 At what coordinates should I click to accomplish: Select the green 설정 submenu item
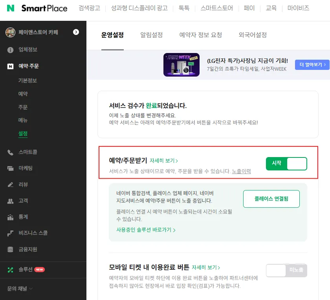coord(23,134)
